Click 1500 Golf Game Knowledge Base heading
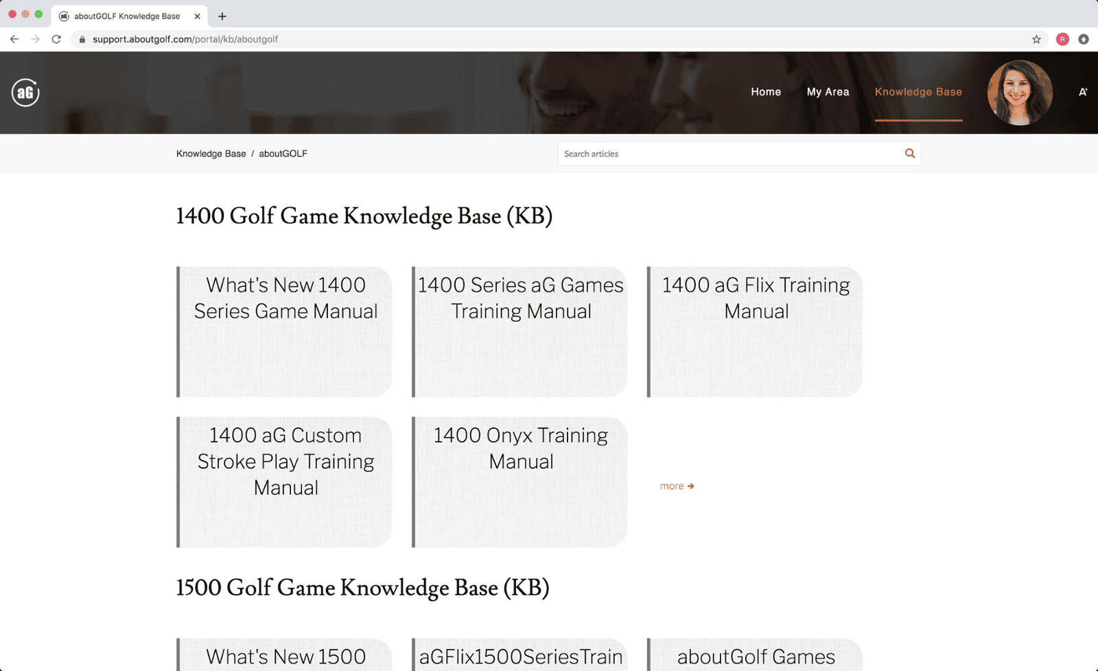 click(x=363, y=588)
